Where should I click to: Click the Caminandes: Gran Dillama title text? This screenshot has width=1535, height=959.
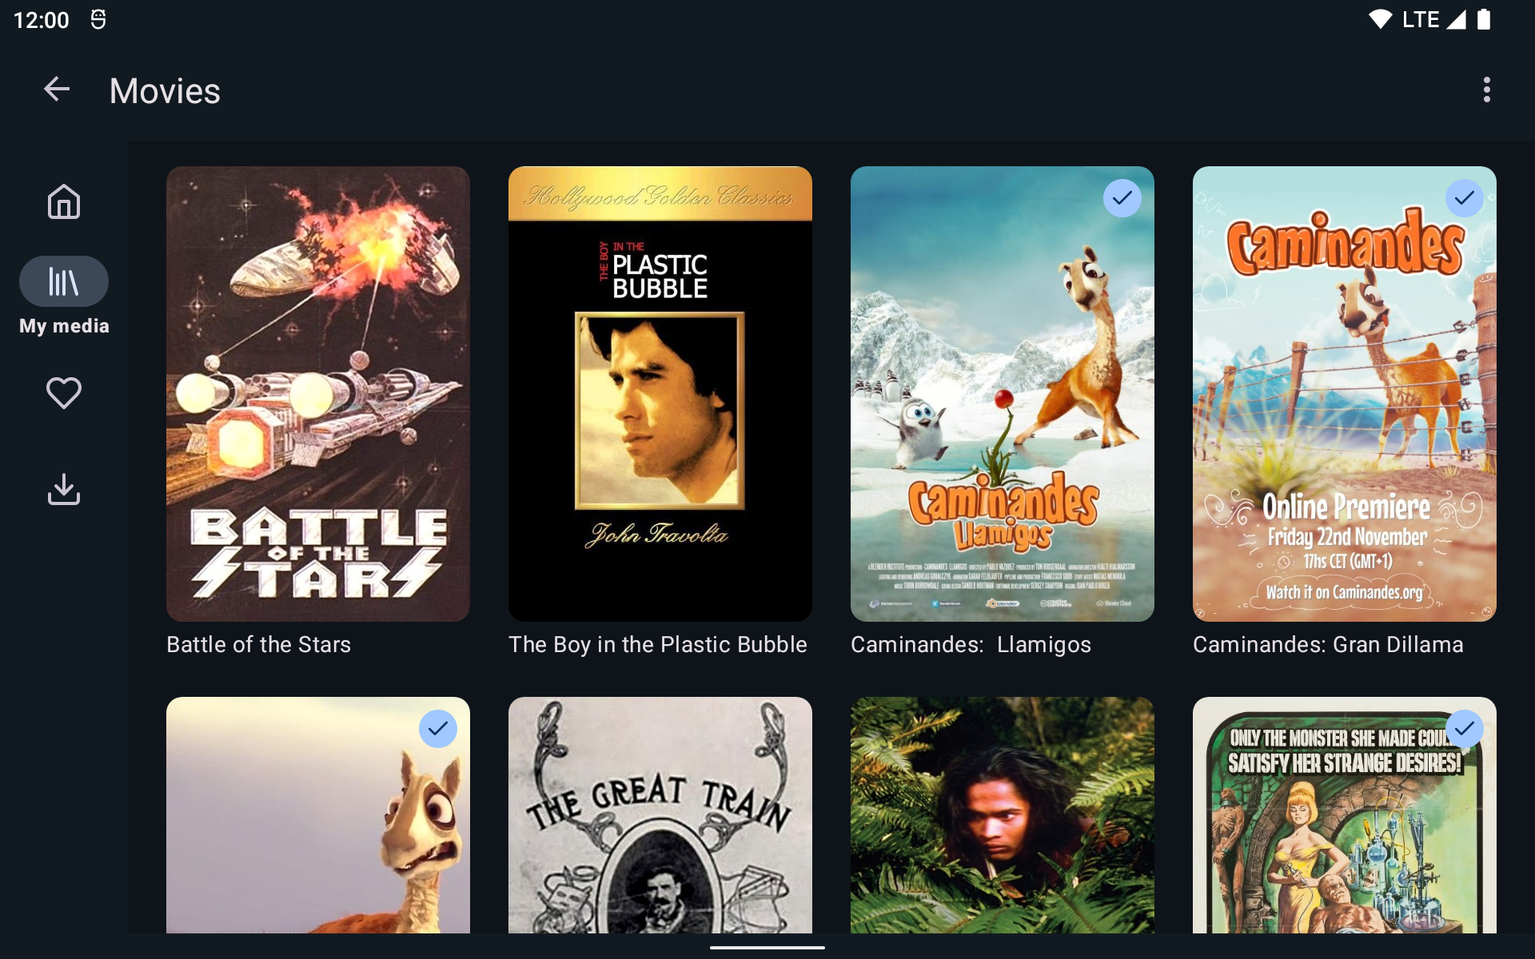coord(1328,644)
